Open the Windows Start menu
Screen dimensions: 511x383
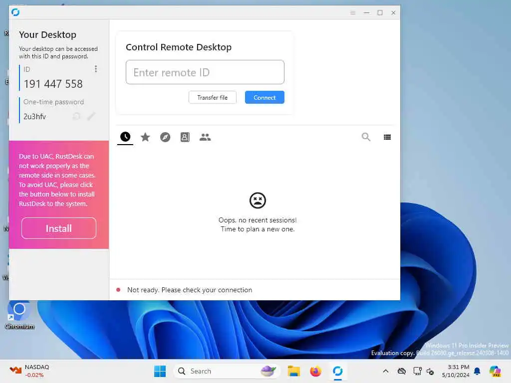pyautogui.click(x=160, y=371)
